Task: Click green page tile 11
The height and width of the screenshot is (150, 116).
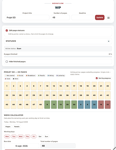Action: [x=54, y=104]
